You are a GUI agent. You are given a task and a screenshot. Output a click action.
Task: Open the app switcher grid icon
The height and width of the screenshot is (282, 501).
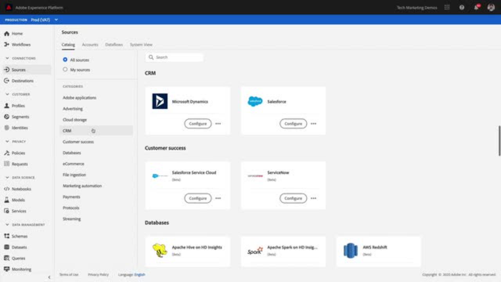(447, 7)
